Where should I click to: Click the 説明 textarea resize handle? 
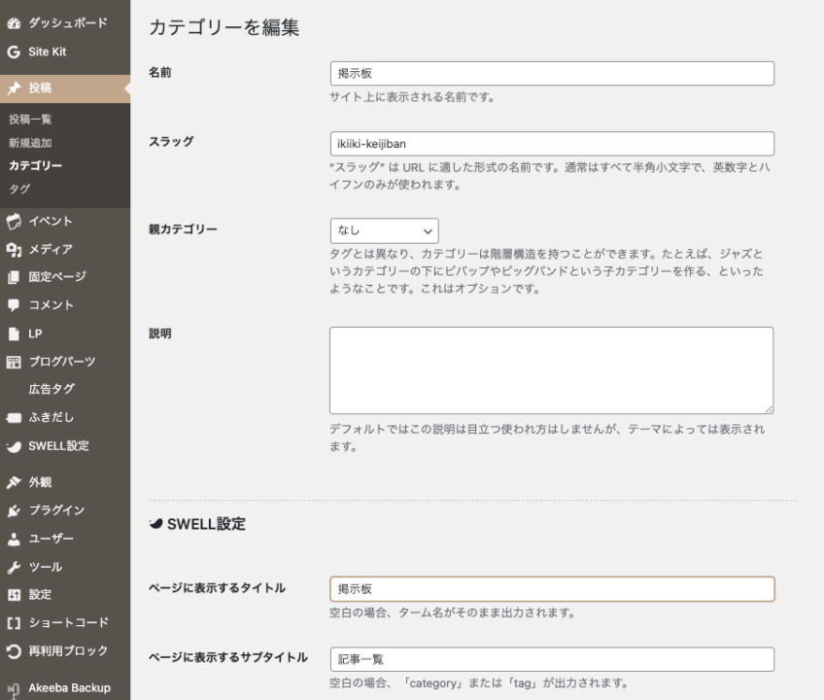click(769, 409)
